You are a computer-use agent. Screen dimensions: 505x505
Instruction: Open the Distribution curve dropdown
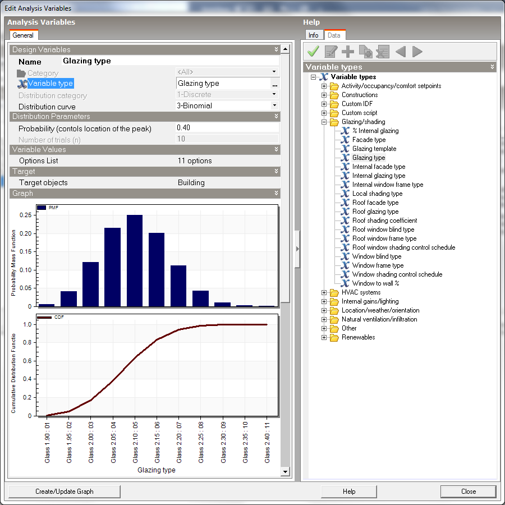[274, 105]
